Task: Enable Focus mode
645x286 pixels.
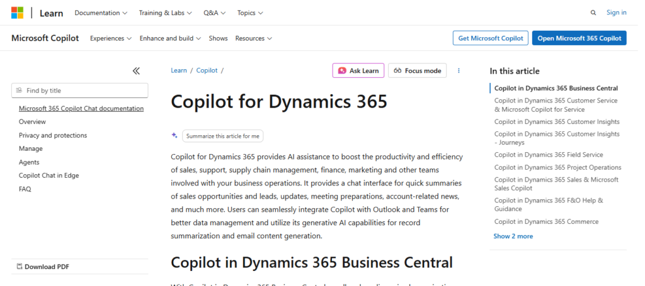Action: [x=417, y=70]
